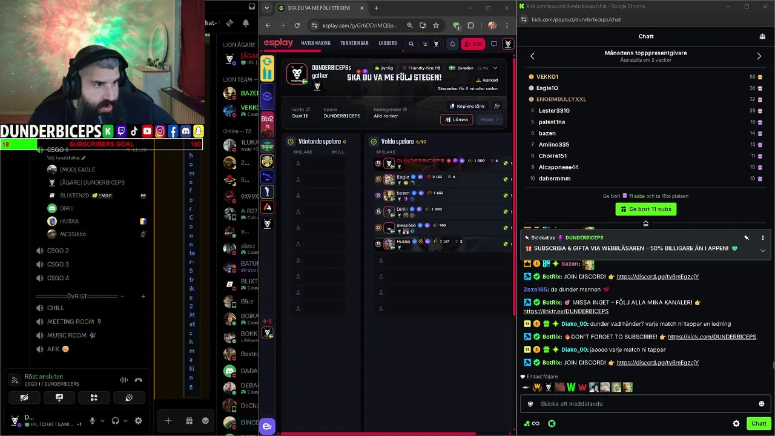The image size is (775, 436).
Task: Join AFK voice channel
Action: tap(58, 349)
